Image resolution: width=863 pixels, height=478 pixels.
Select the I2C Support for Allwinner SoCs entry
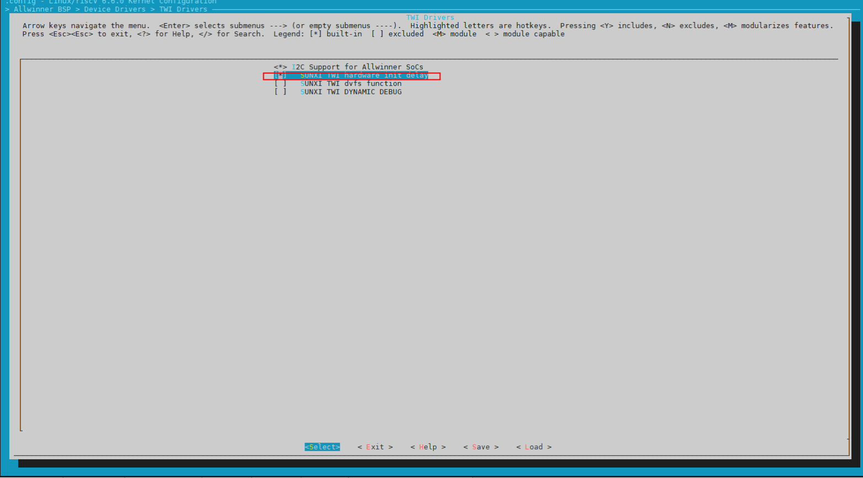(357, 67)
